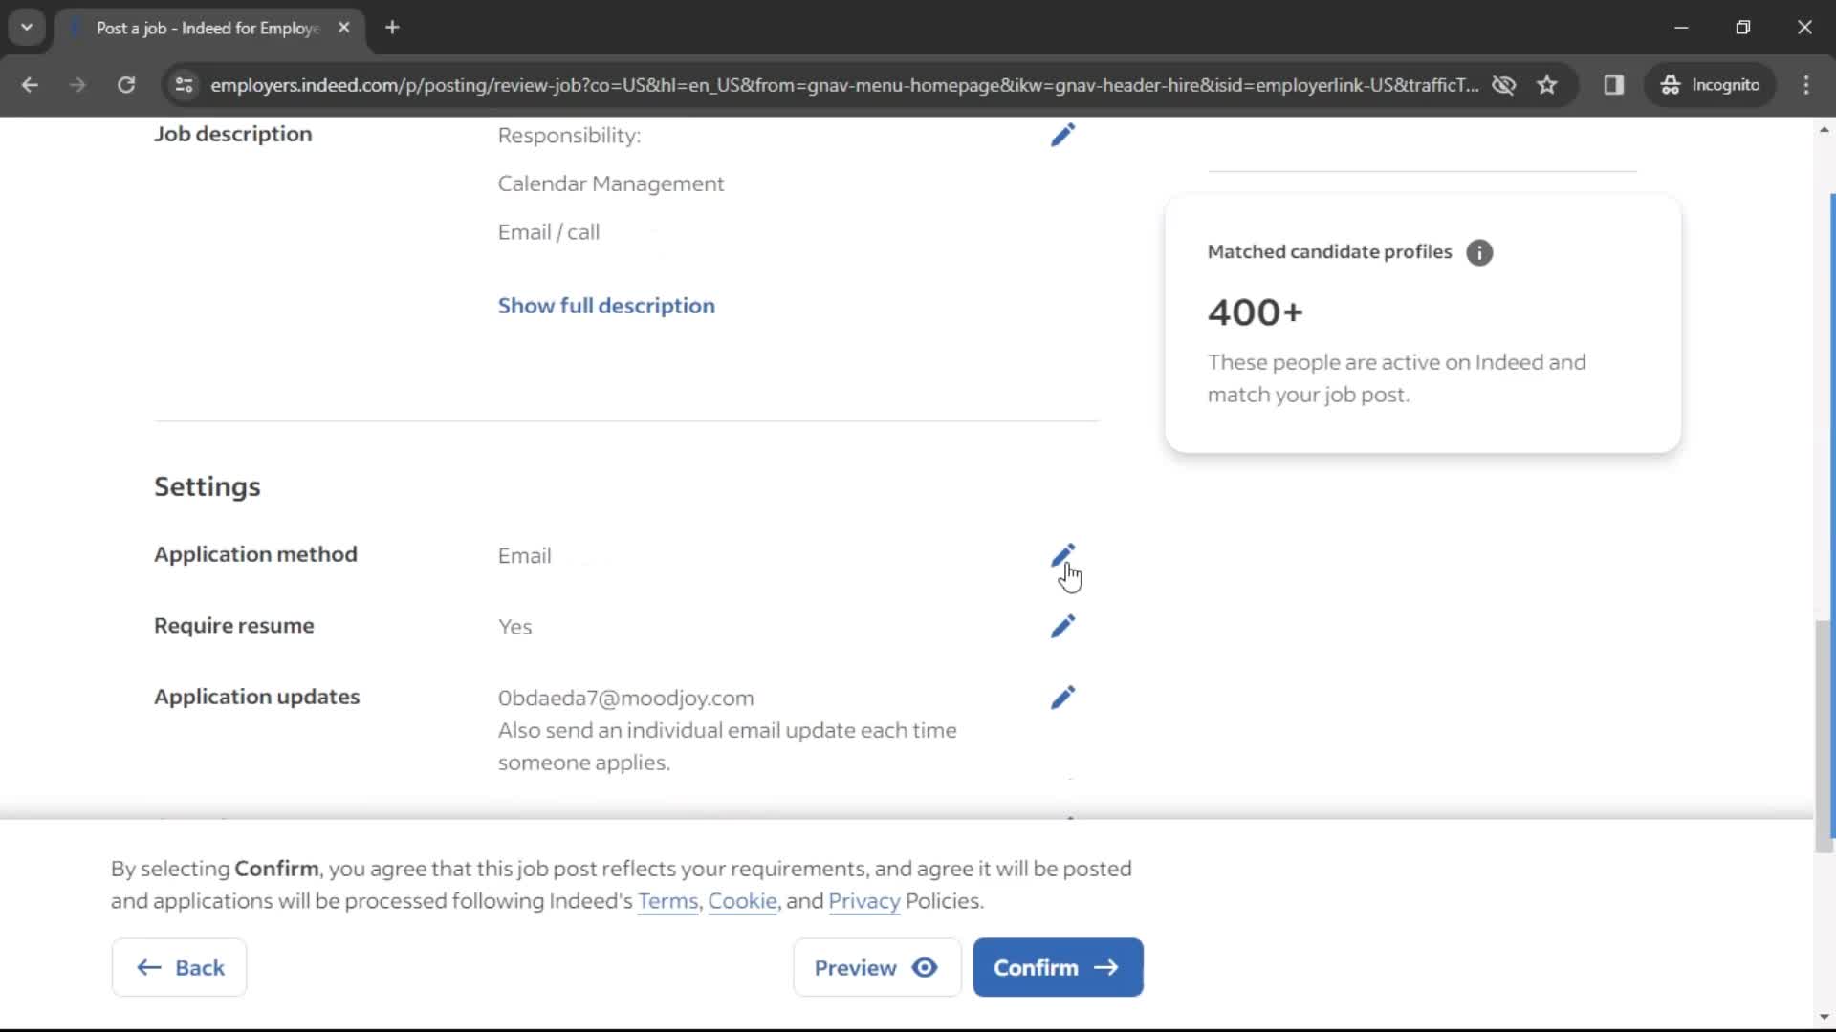
Task: Open the Show full description link
Action: click(x=606, y=305)
